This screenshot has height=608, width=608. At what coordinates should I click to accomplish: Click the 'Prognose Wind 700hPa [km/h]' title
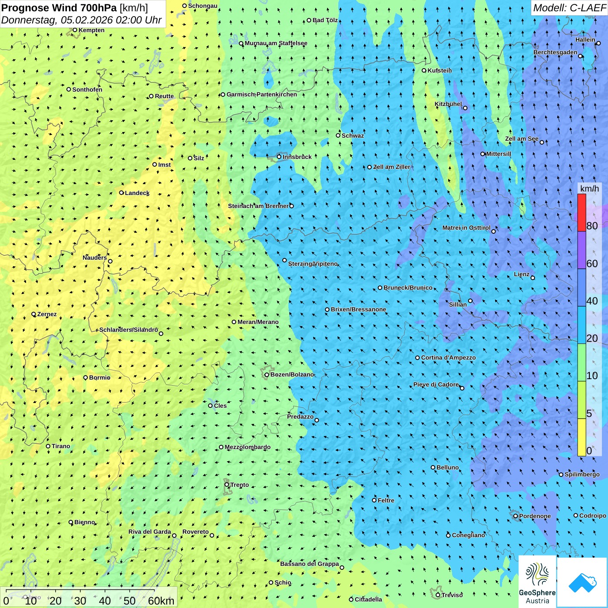(75, 7)
